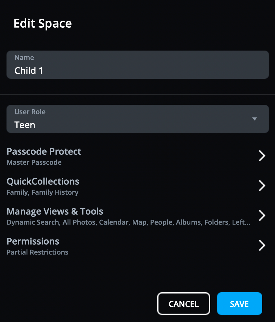Open the Permissions settings
Viewport: 275px width, 322px height.
point(33,241)
